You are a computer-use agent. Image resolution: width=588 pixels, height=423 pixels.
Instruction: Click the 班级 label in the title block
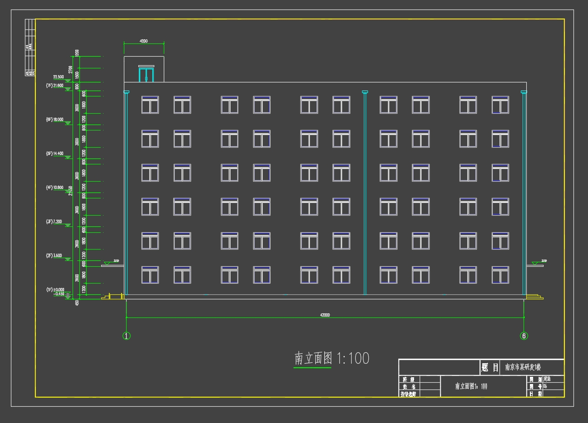pyautogui.click(x=408, y=380)
